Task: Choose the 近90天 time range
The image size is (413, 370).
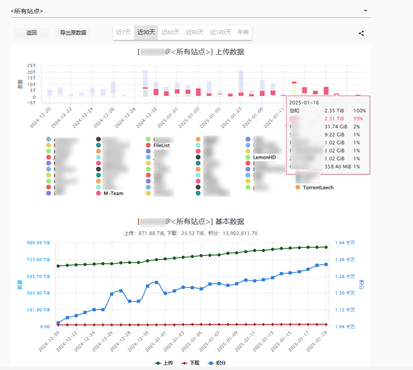Action: 195,32
